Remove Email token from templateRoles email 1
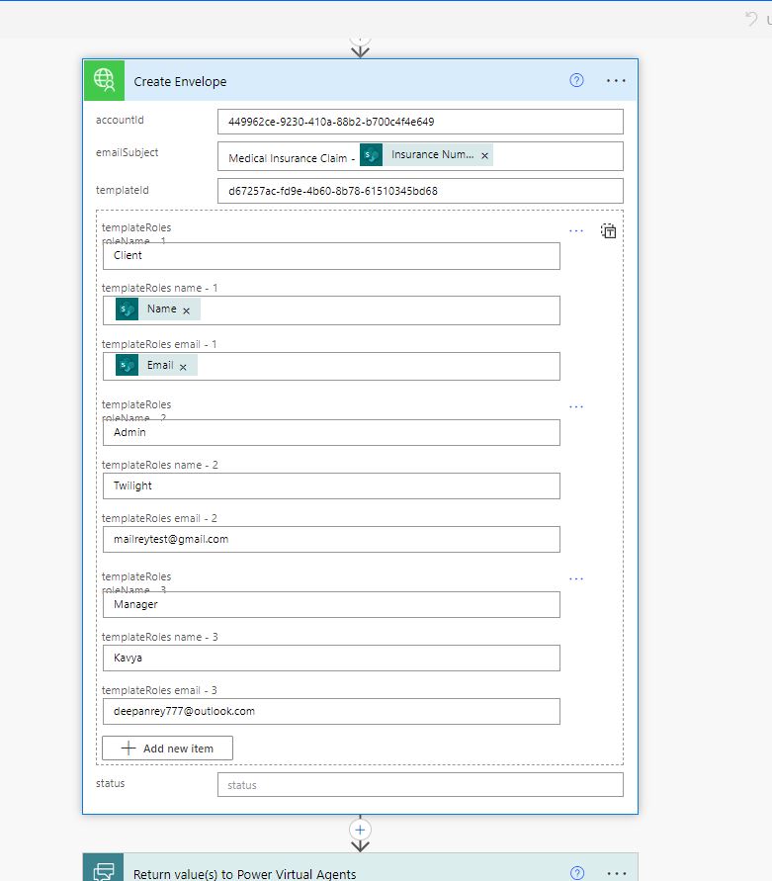 183,367
